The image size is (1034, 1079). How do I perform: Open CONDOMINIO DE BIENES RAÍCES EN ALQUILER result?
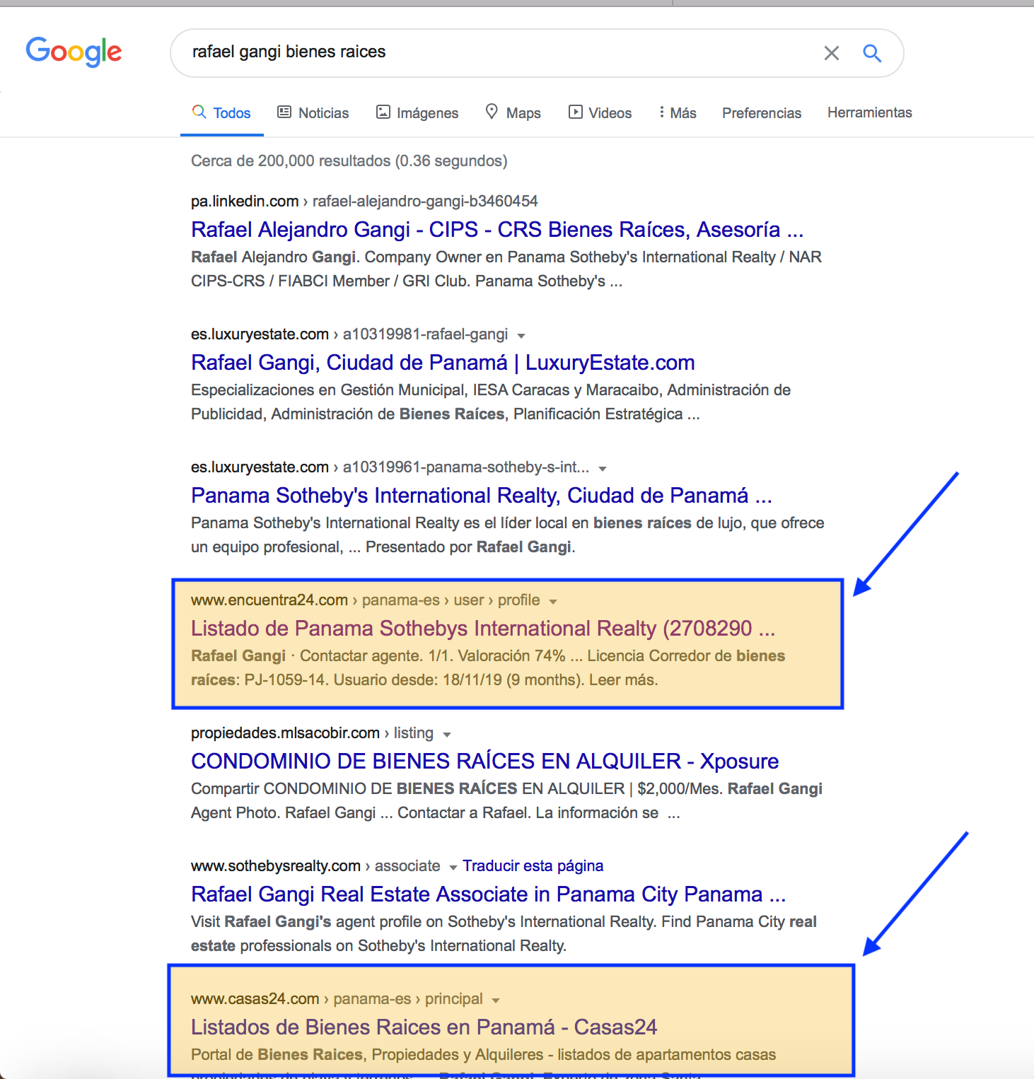point(484,762)
